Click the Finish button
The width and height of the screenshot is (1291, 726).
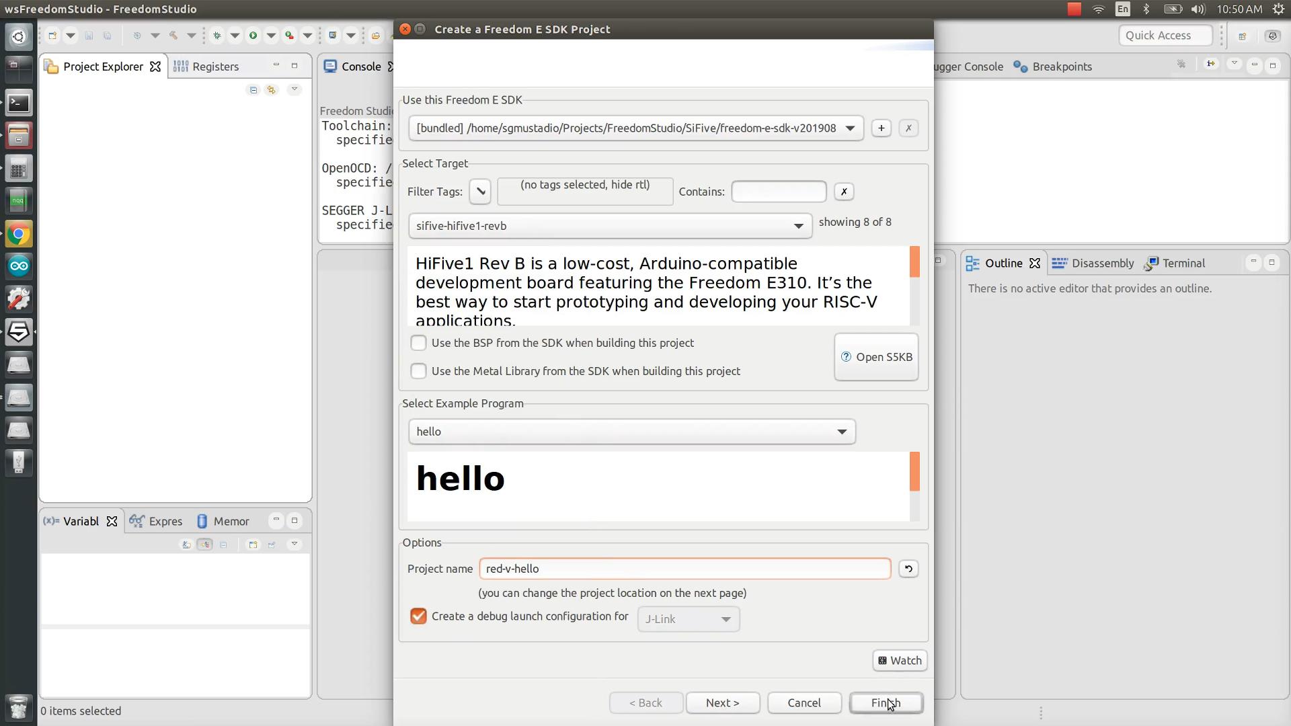886,702
